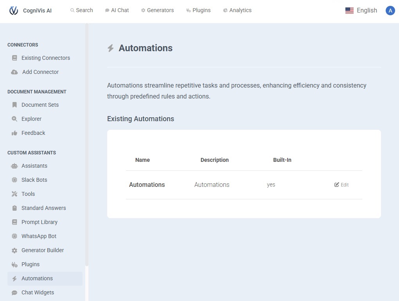Open the Search tab in top navigation
Image resolution: width=399 pixels, height=301 pixels.
(x=82, y=10)
